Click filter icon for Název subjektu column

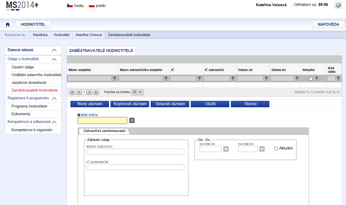115,79
